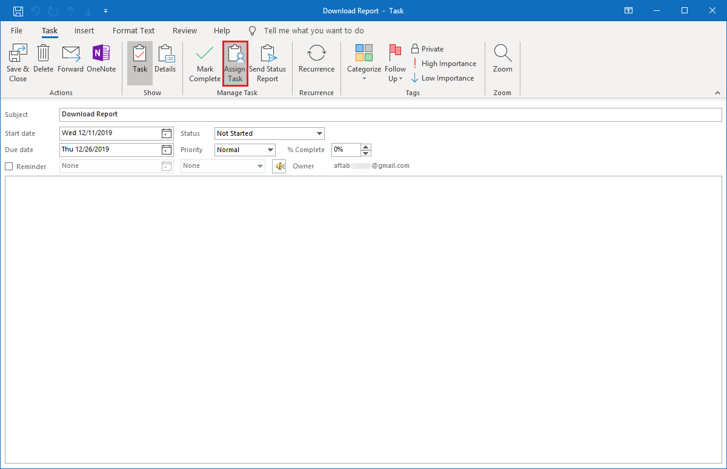The width and height of the screenshot is (727, 469).
Task: Click % Complete field
Action: coord(346,150)
